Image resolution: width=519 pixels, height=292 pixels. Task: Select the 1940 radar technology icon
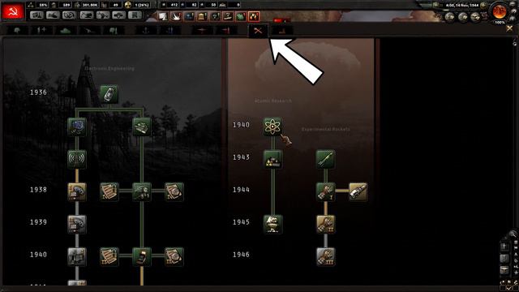point(77,256)
